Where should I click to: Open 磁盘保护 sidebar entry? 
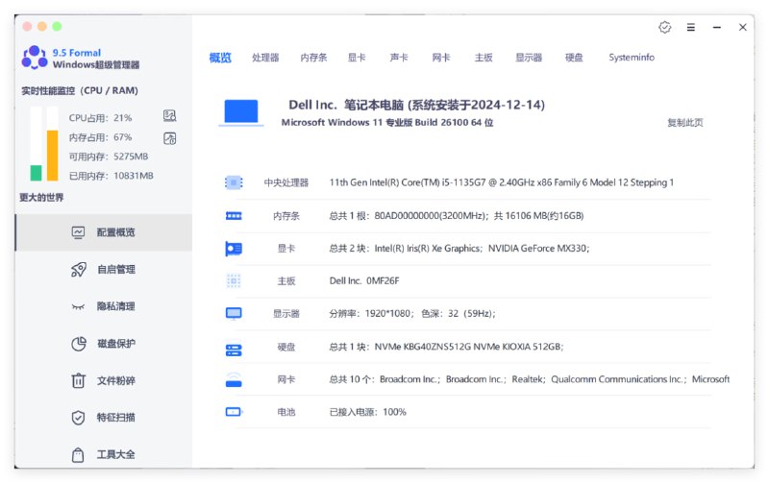104,344
